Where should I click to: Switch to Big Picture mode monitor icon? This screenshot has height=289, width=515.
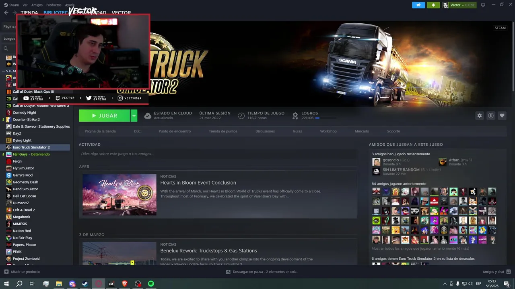483,5
